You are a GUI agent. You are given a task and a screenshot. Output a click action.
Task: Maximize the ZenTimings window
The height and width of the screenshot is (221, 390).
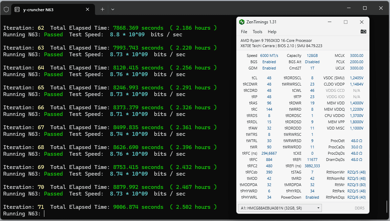[345, 22]
